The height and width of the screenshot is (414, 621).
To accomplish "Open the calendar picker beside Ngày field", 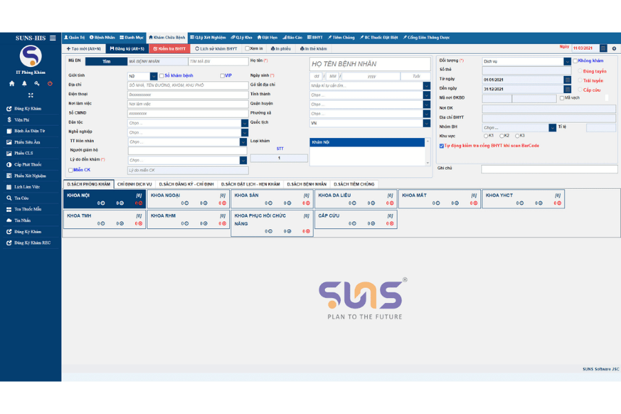I will [603, 48].
